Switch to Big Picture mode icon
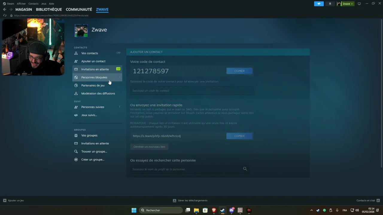This screenshot has height=215, width=383. point(359,4)
